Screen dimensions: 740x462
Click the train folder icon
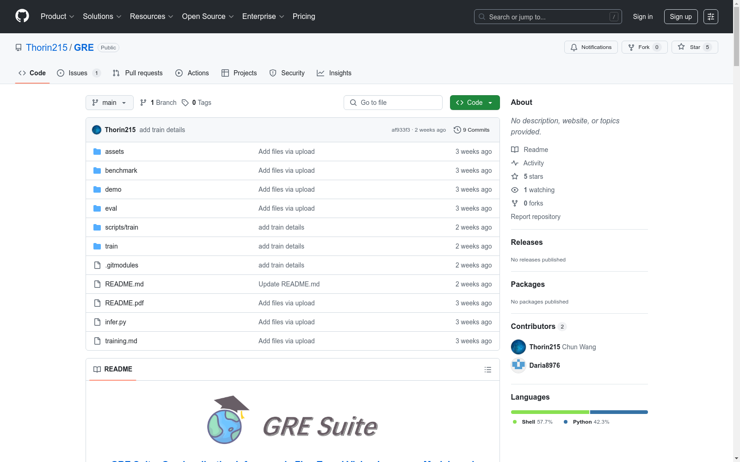click(x=97, y=246)
